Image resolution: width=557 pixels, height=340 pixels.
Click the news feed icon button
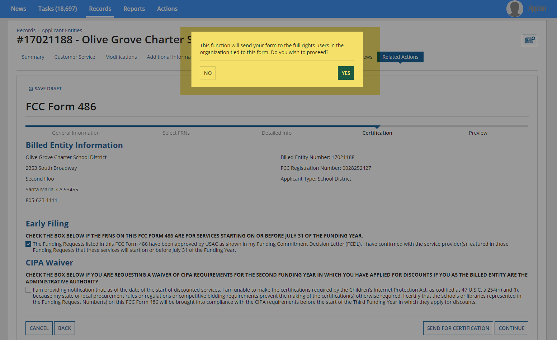pos(529,40)
